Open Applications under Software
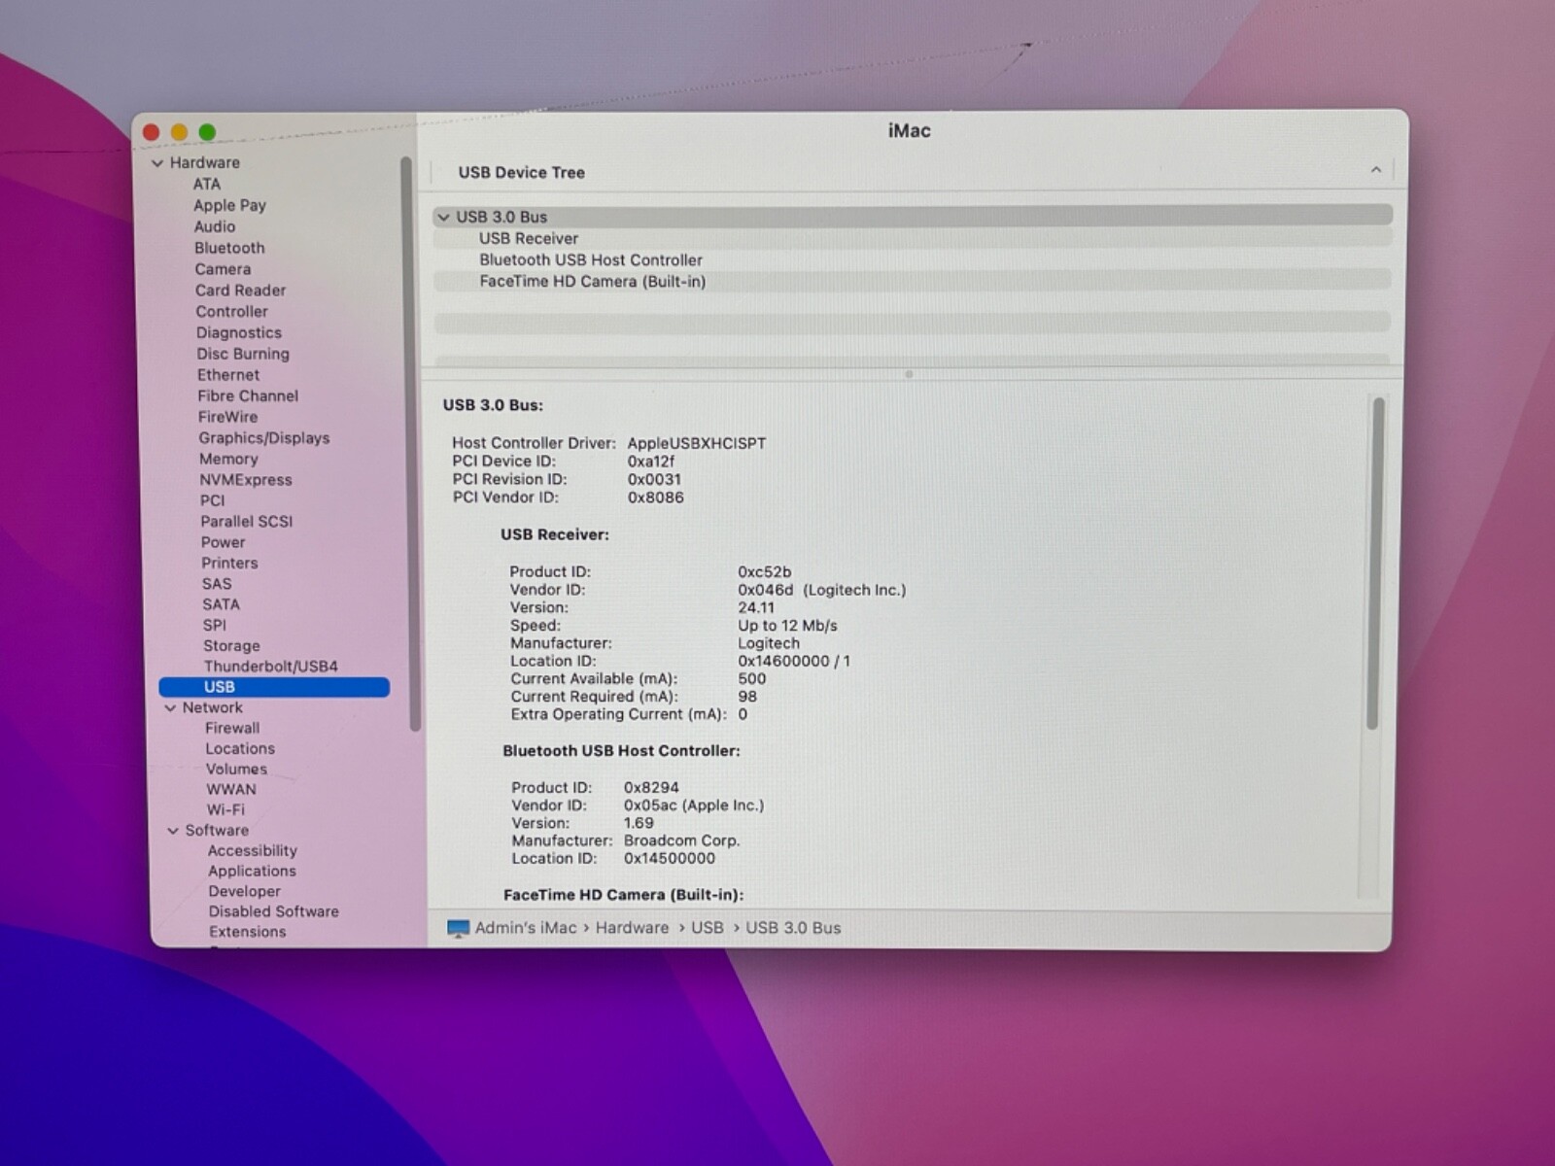Viewport: 1555px width, 1166px height. (252, 872)
